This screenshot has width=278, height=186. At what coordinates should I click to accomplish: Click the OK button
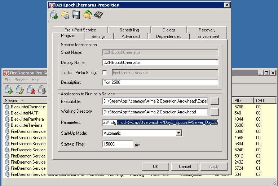click(155, 166)
